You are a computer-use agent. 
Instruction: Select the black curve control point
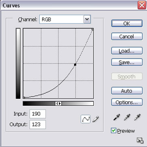(75, 65)
